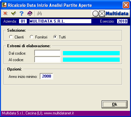131x117 pixels.
Task: Click the cyan description box next to Al codice
Action: (x=91, y=59)
